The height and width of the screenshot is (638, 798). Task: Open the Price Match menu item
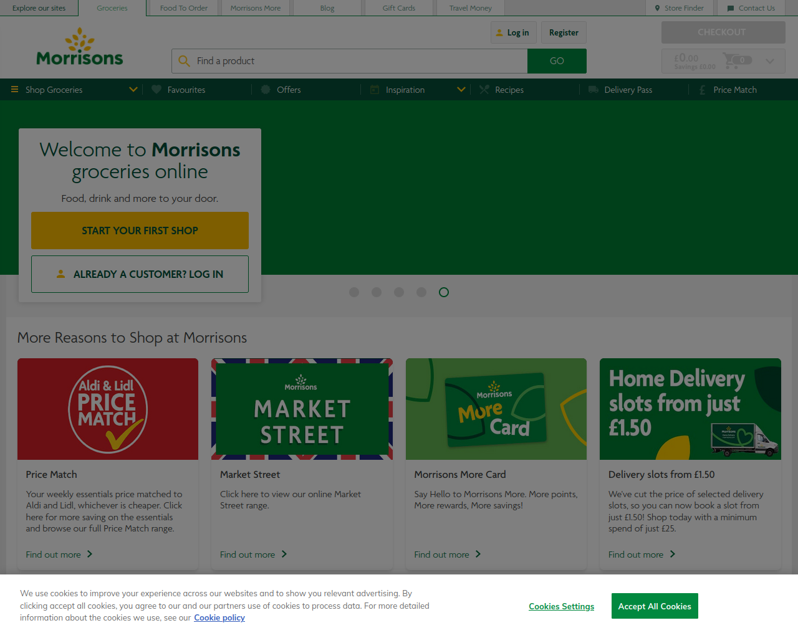click(x=734, y=90)
